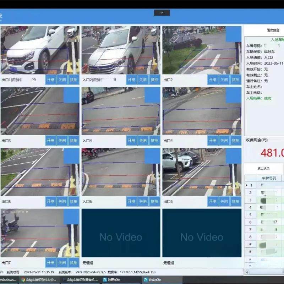The width and height of the screenshot is (284, 284).
Task: Close gate (关闸) for 出口7
Action: [x=62, y=263]
